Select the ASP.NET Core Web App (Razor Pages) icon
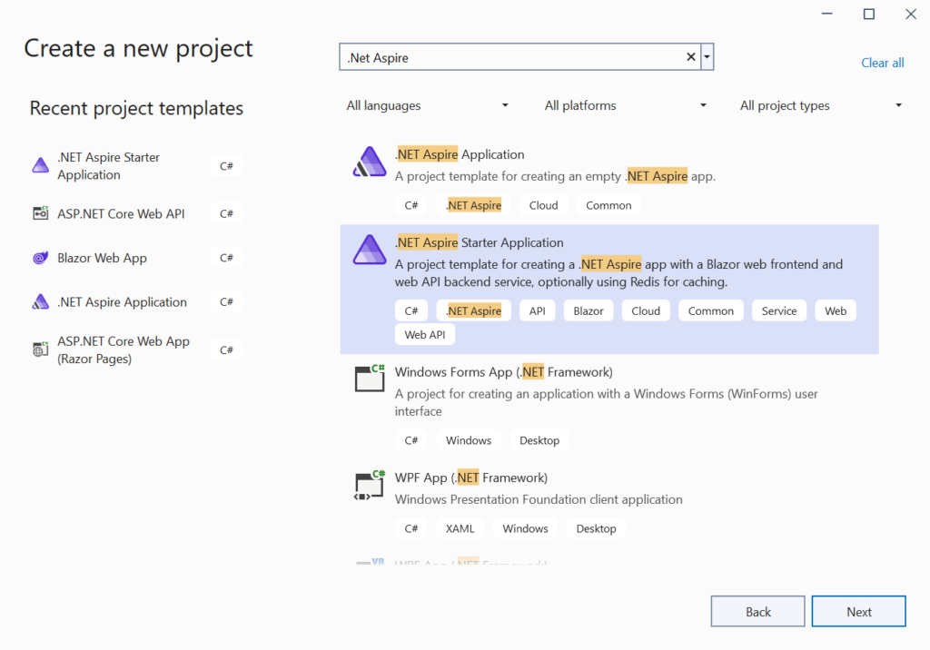 click(x=40, y=349)
